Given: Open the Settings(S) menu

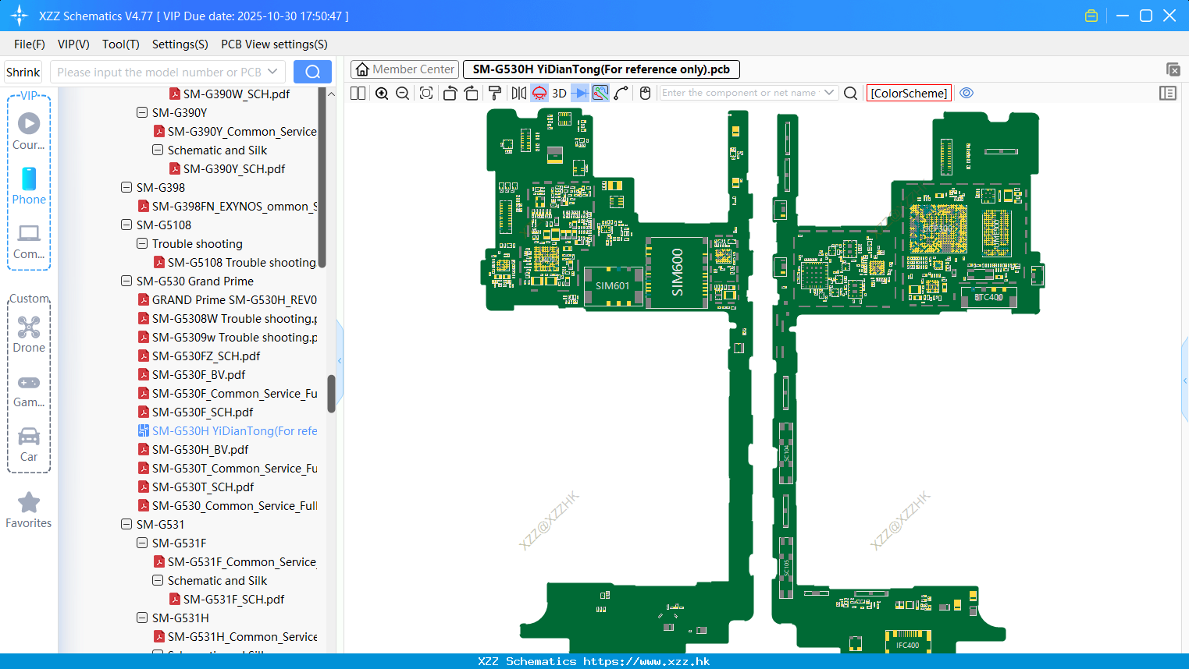Looking at the screenshot, I should 180,44.
